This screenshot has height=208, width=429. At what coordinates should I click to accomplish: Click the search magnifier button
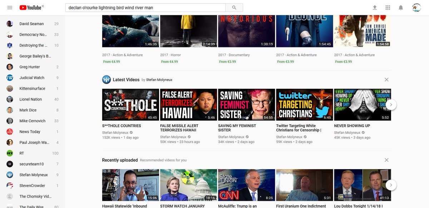tap(234, 7)
